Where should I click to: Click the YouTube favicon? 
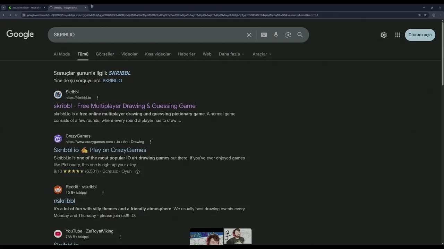coord(58,234)
